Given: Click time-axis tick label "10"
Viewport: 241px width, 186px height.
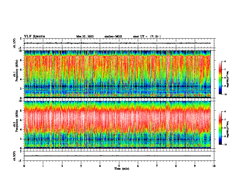Looking at the screenshot, I should 214,166.
